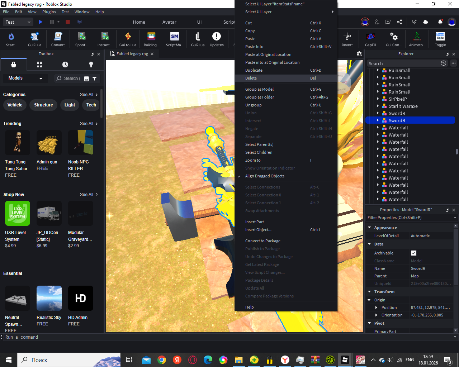Stop the test with the red square
Viewport: 459px width, 367px height.
[x=68, y=22]
